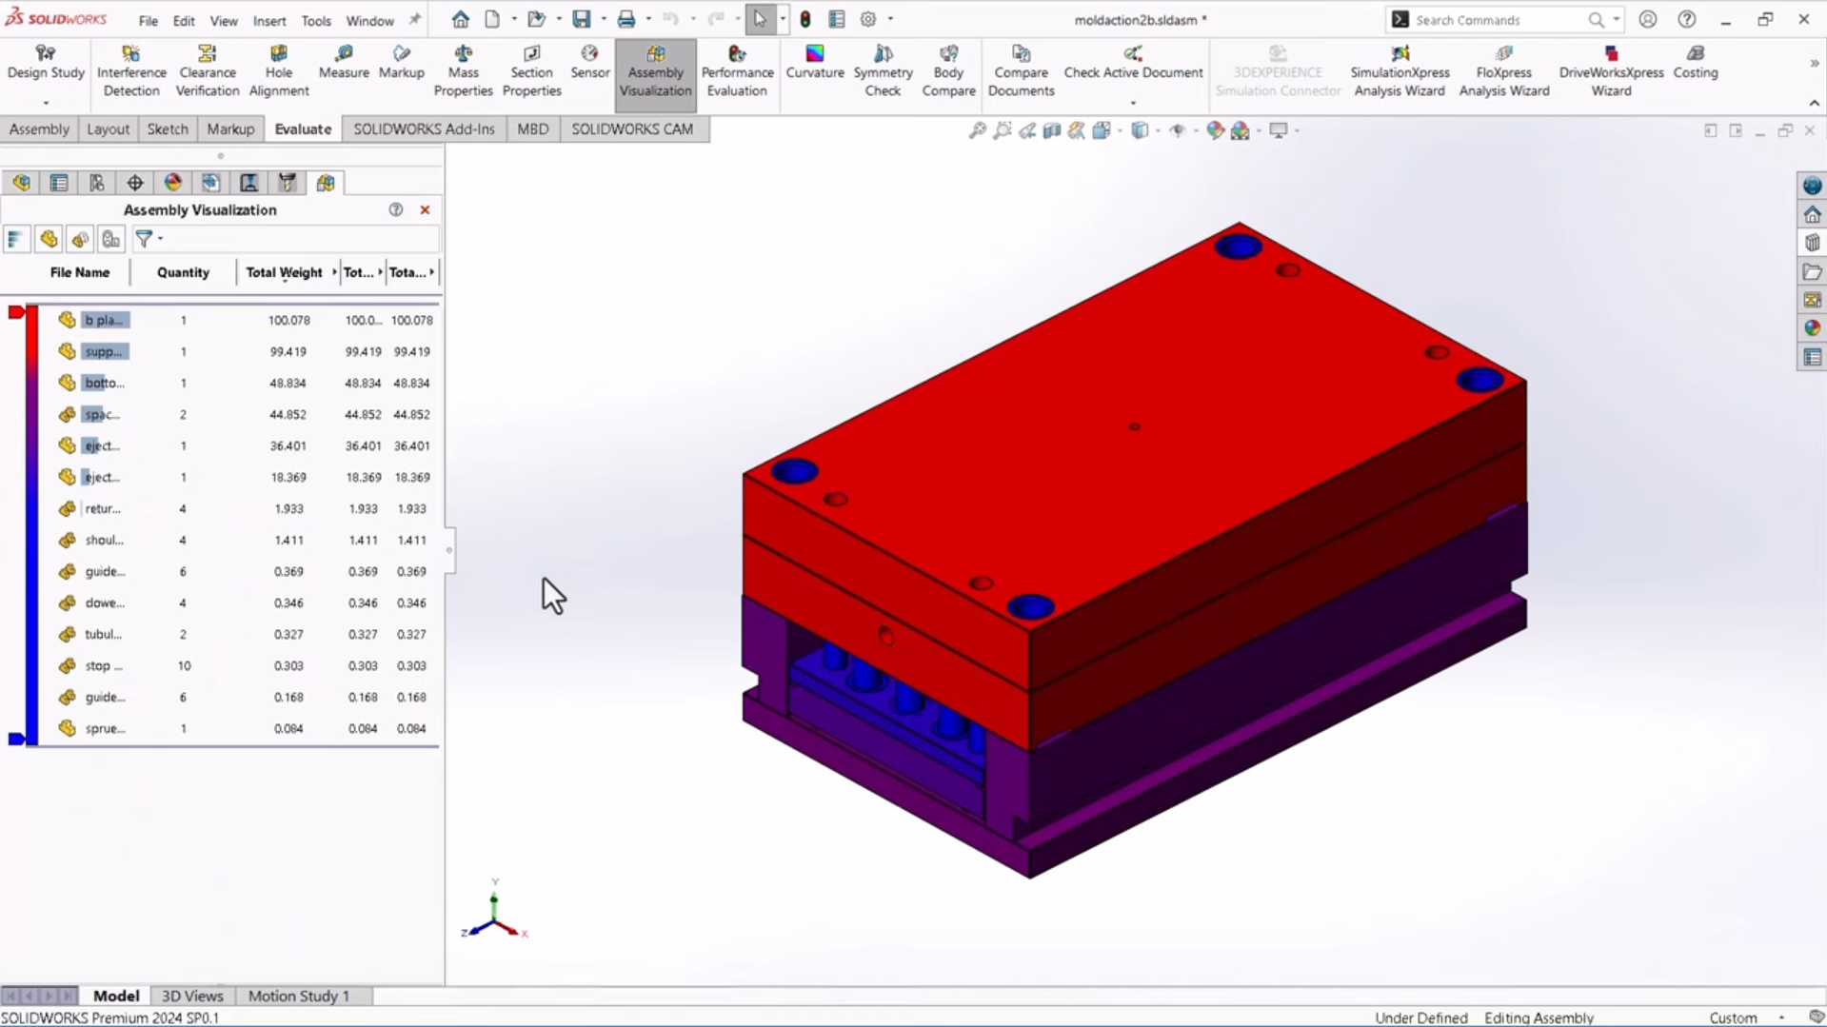This screenshot has width=1827, height=1027.
Task: Open the Curvature display tool
Action: [814, 62]
